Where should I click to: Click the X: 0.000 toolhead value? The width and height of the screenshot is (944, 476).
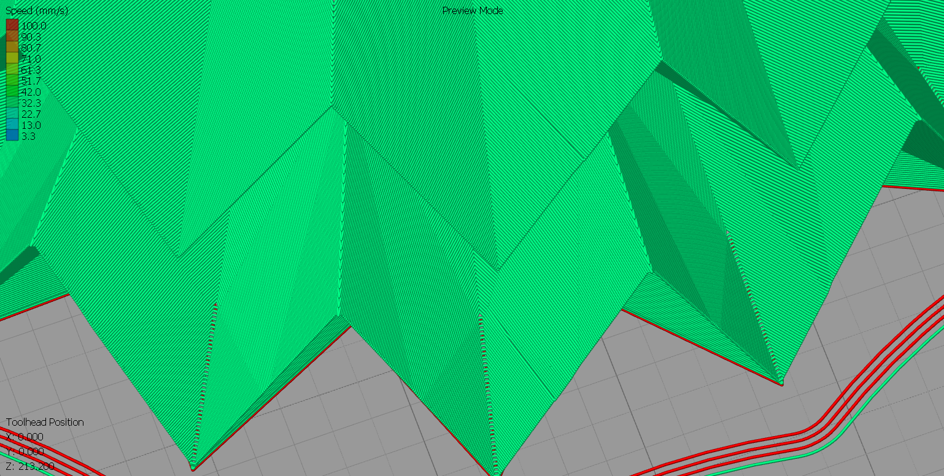pos(25,437)
